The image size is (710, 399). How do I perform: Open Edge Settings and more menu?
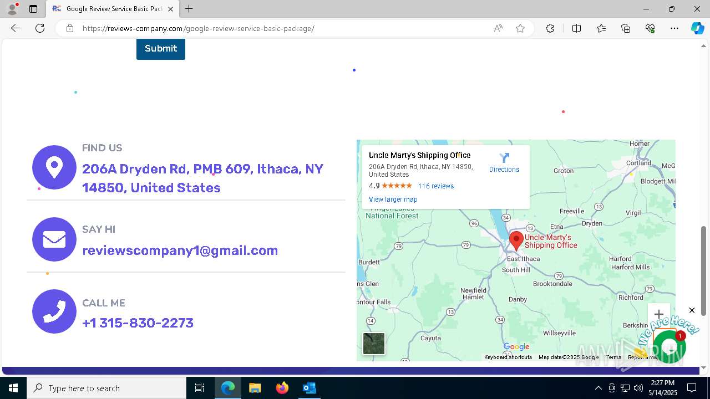click(x=674, y=28)
